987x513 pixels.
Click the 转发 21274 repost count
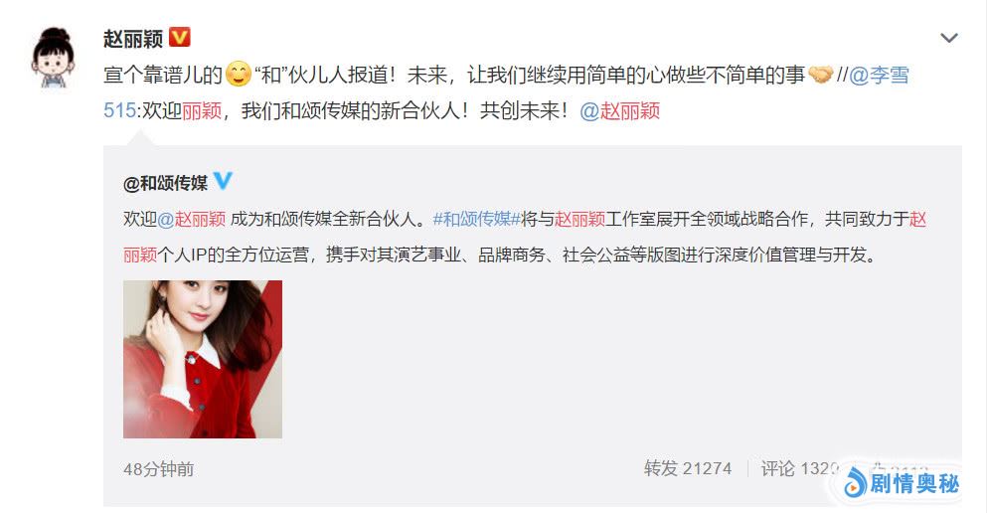point(688,468)
